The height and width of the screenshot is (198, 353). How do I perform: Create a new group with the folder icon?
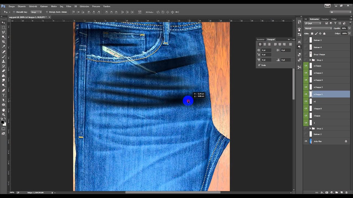(336, 193)
